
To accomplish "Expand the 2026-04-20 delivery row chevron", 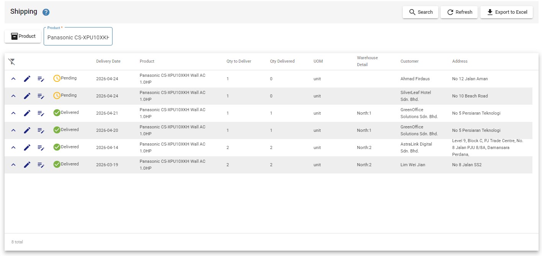I will point(13,131).
